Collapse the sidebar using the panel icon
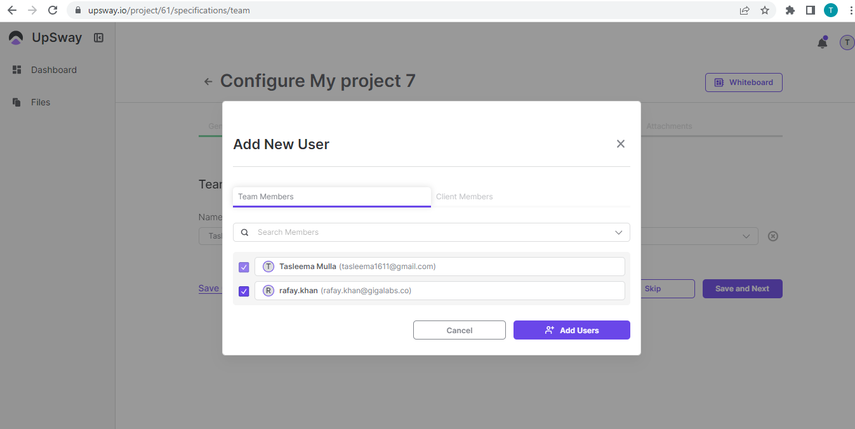 click(98, 38)
